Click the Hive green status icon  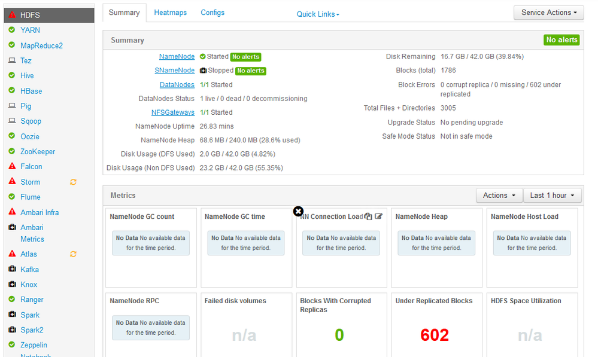click(12, 75)
